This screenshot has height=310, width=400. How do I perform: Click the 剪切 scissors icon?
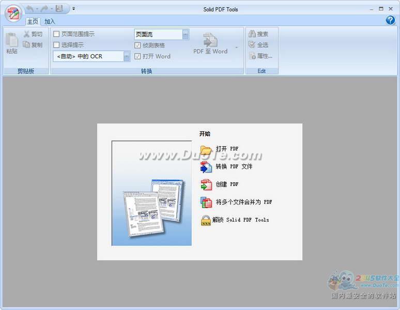click(26, 34)
